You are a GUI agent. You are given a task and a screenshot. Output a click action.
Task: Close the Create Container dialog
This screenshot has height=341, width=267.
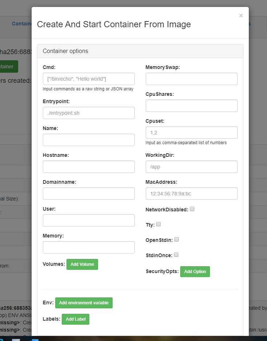tap(241, 16)
